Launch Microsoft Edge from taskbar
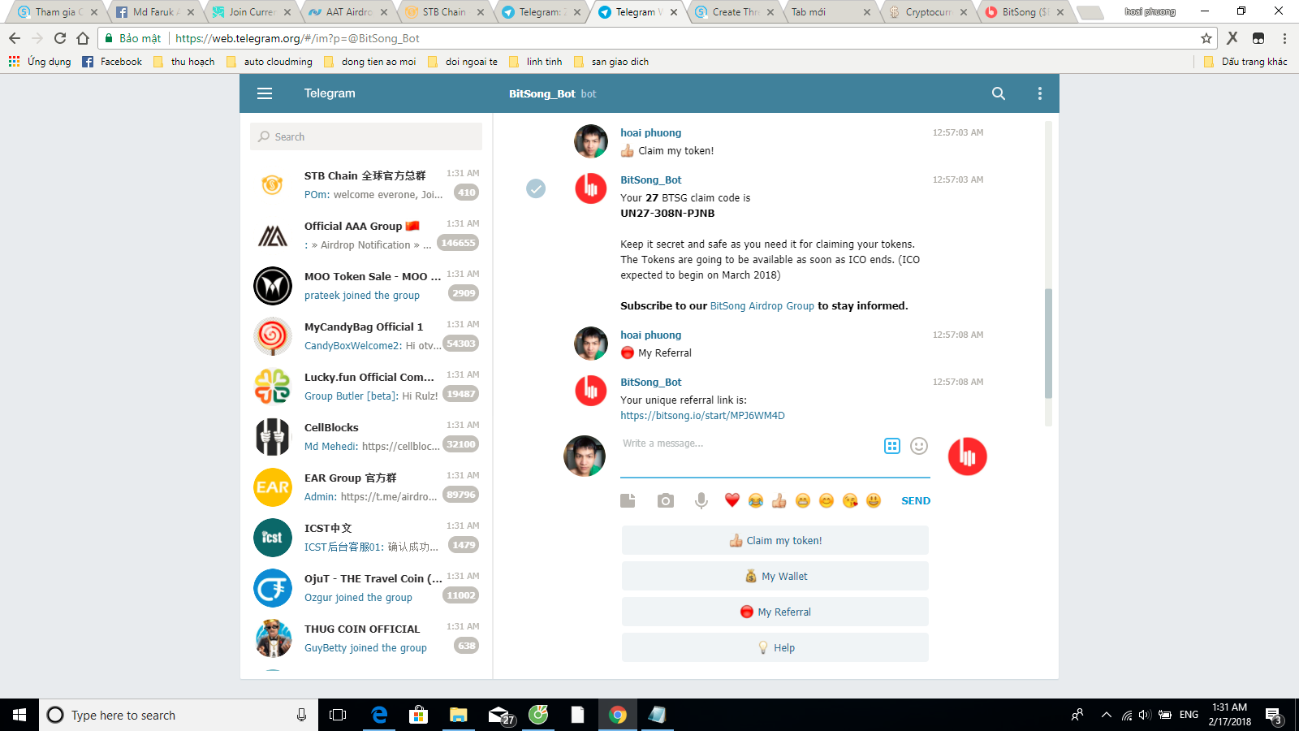This screenshot has height=731, width=1299. point(379,715)
